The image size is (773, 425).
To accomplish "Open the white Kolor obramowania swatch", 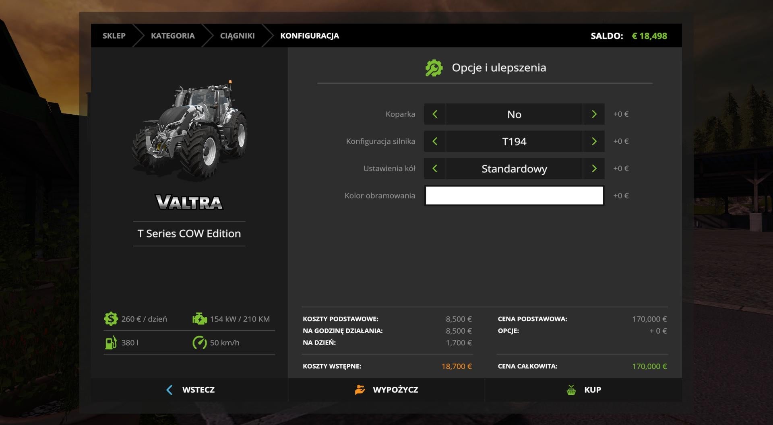I will tap(514, 196).
